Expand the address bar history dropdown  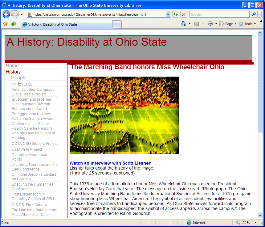click(168, 15)
